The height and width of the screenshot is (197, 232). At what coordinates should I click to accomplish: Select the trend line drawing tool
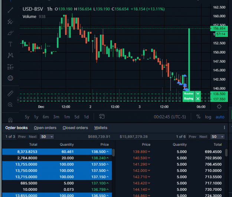coord(10,10)
